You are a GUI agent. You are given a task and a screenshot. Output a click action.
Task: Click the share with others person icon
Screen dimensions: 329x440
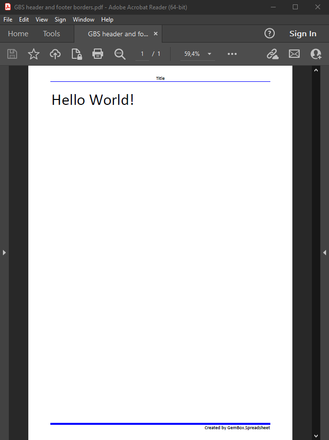coord(316,54)
